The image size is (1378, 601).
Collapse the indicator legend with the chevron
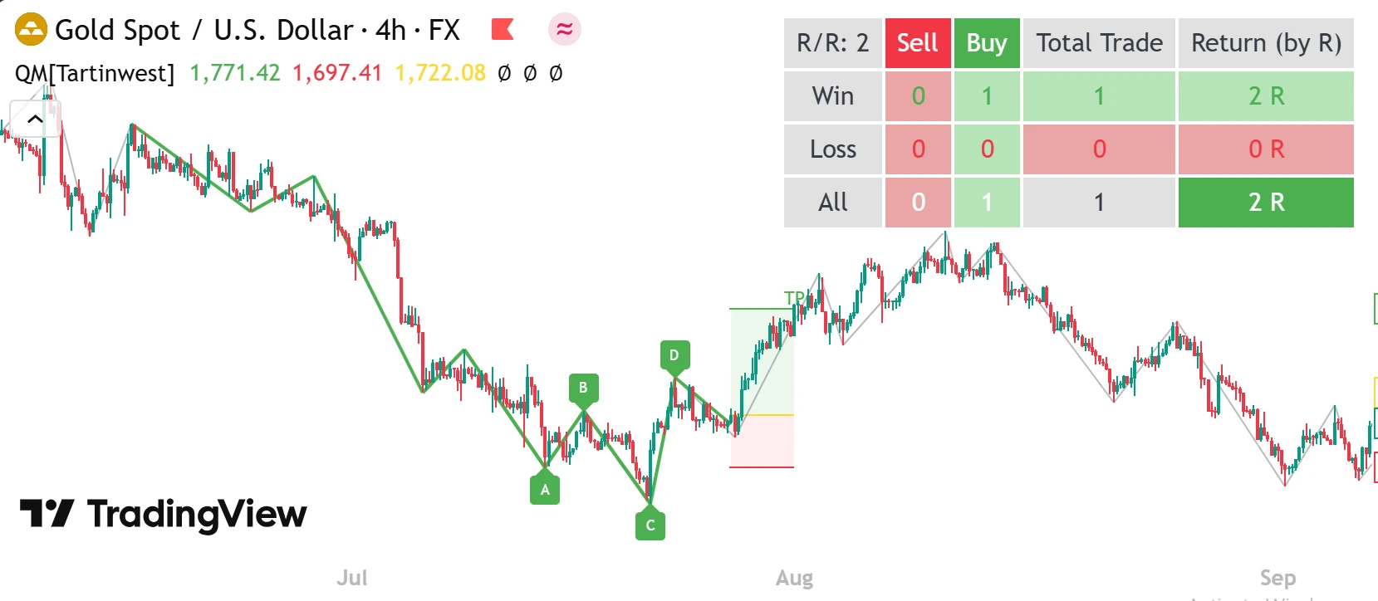pos(35,120)
